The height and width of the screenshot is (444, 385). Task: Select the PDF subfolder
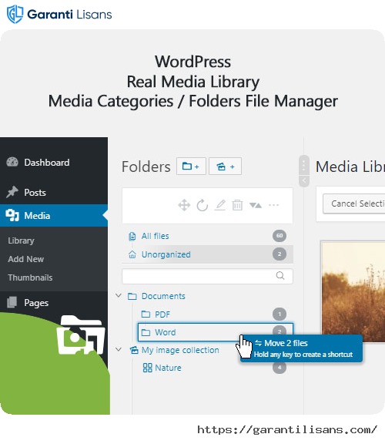pos(162,314)
